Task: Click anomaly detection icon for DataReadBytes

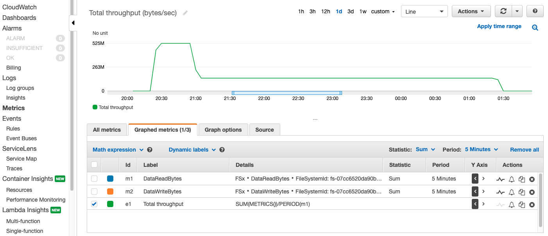Action: (500, 179)
